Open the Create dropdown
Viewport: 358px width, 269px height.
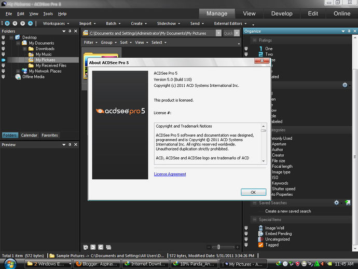coord(139,23)
